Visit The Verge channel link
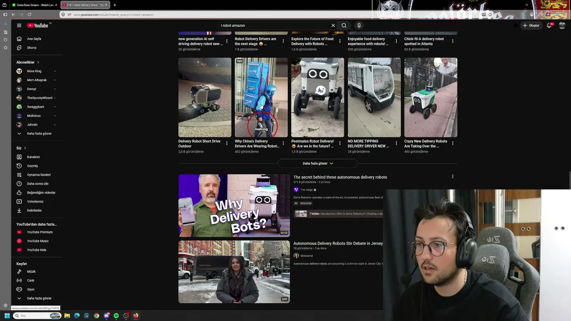Screen dimensions: 571x321 click(x=306, y=190)
